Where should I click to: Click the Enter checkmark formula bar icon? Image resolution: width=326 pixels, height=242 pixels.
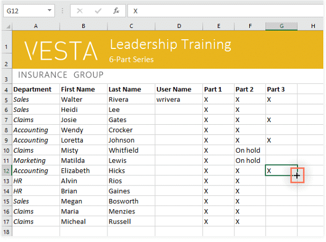(98, 11)
